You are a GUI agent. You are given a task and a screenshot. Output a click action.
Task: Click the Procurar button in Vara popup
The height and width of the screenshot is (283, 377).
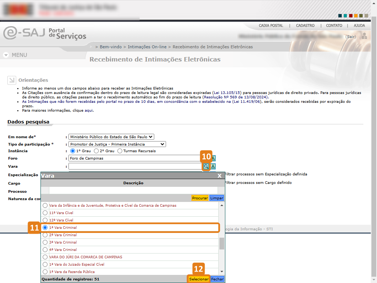pyautogui.click(x=200, y=198)
